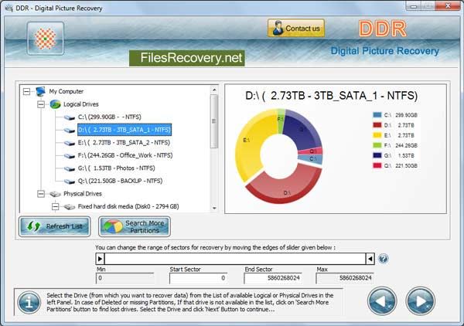Collapse the Fixed hard disk media node
The height and width of the screenshot is (326, 464).
(x=55, y=206)
